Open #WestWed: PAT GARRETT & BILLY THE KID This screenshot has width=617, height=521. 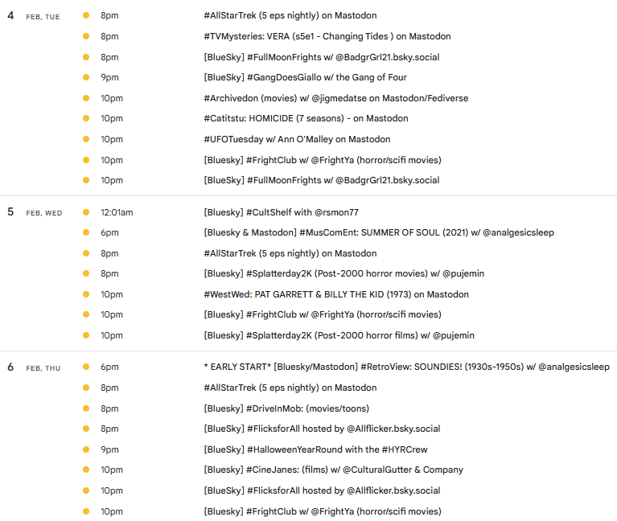pos(336,294)
